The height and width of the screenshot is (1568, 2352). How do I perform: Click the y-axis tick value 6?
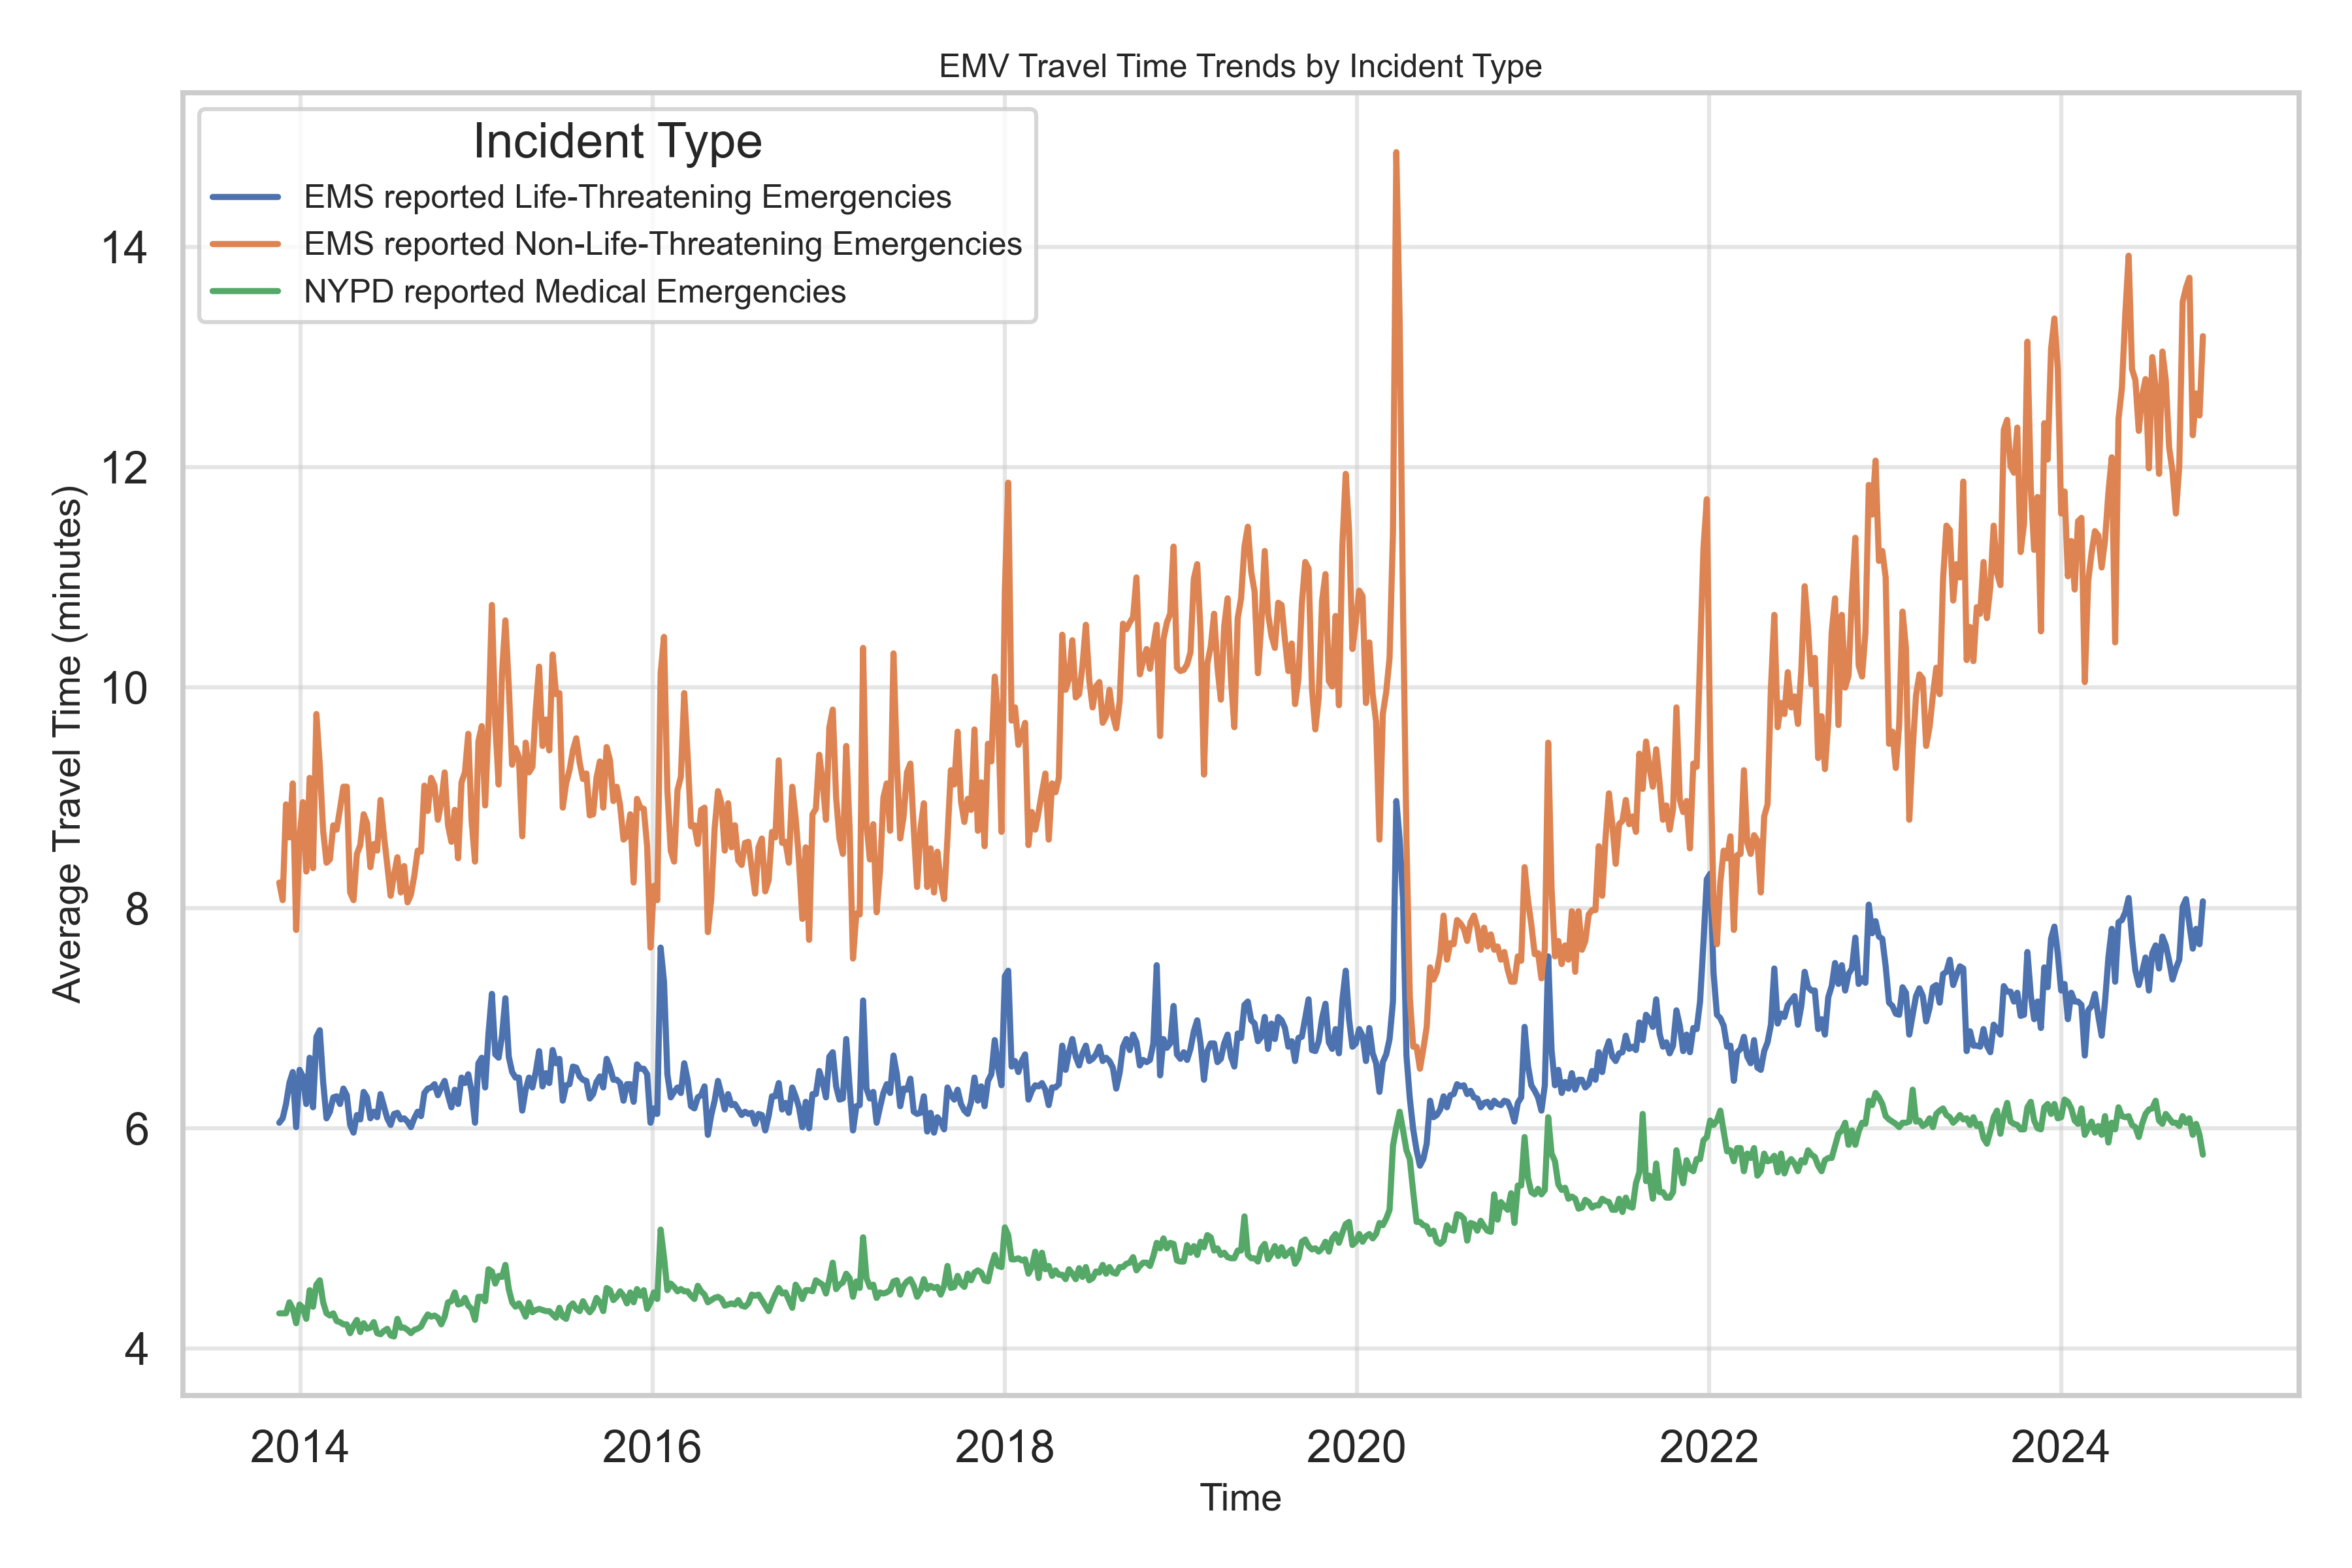tap(136, 1129)
